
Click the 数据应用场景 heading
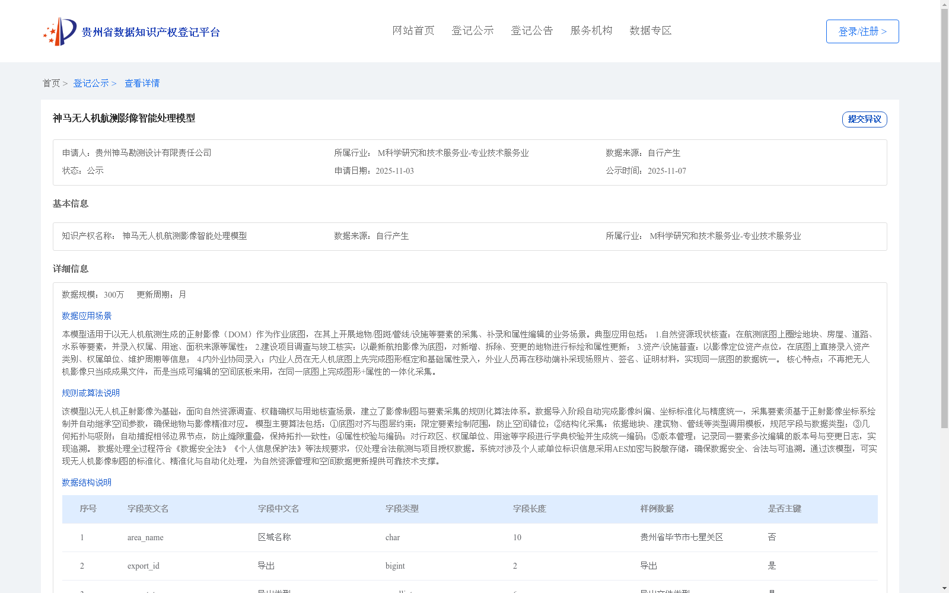(87, 316)
